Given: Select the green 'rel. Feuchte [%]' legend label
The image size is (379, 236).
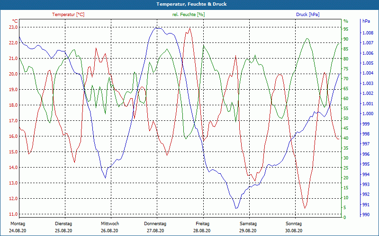Looking at the screenshot, I should (189, 15).
